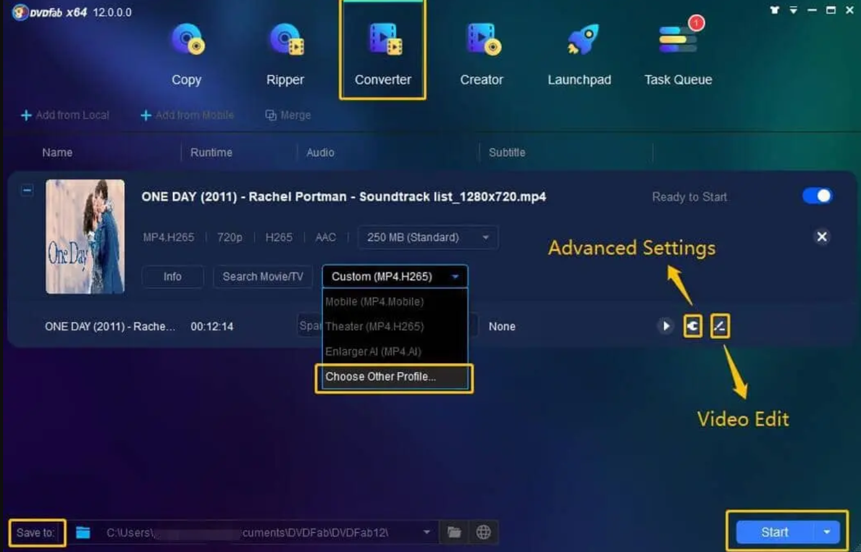
Task: Open the Creator module
Action: click(x=481, y=54)
